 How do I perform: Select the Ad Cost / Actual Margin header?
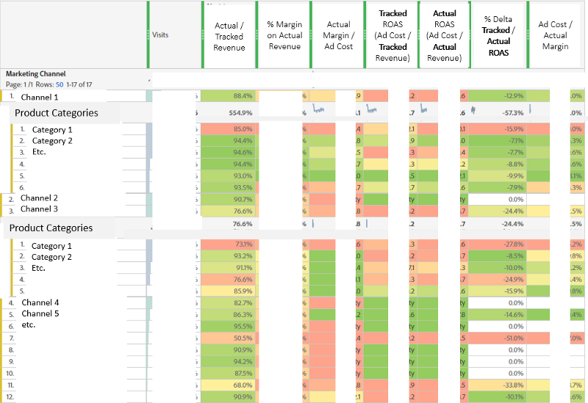(555, 35)
